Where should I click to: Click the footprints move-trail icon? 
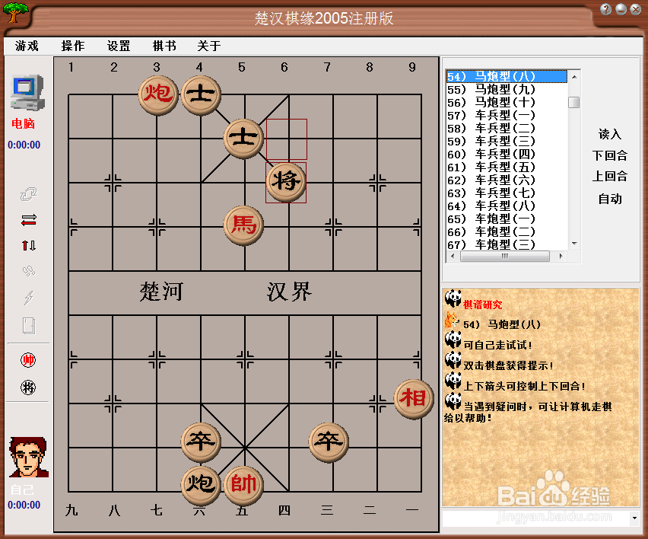28,271
